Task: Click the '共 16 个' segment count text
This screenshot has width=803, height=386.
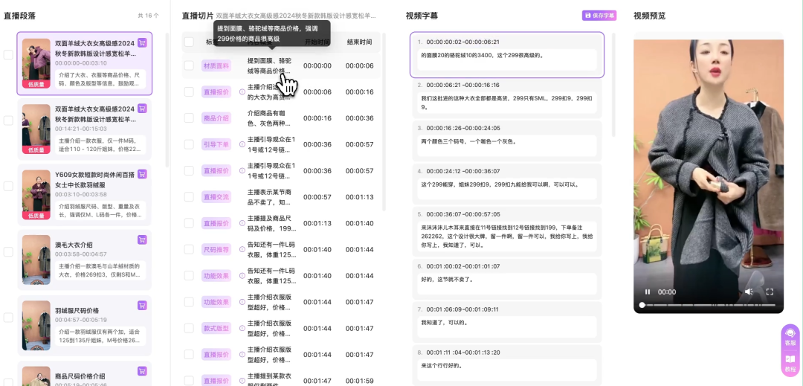Action: click(x=148, y=16)
